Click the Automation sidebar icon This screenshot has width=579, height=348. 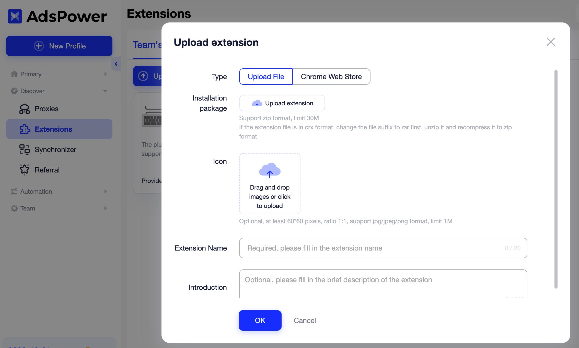[x=15, y=191]
